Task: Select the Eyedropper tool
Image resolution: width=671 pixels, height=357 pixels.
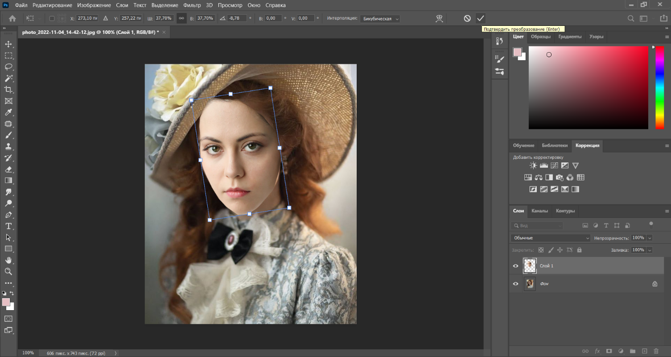Action: tap(8, 112)
